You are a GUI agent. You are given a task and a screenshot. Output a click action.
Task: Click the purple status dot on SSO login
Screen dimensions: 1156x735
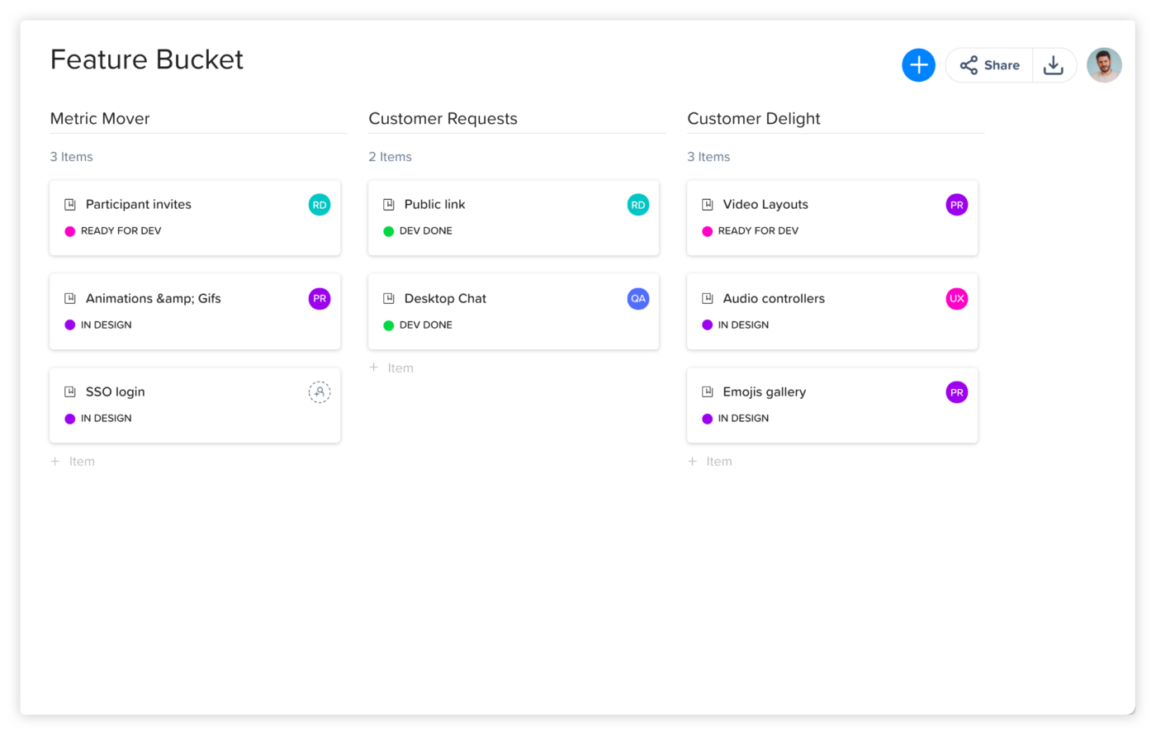[70, 419]
